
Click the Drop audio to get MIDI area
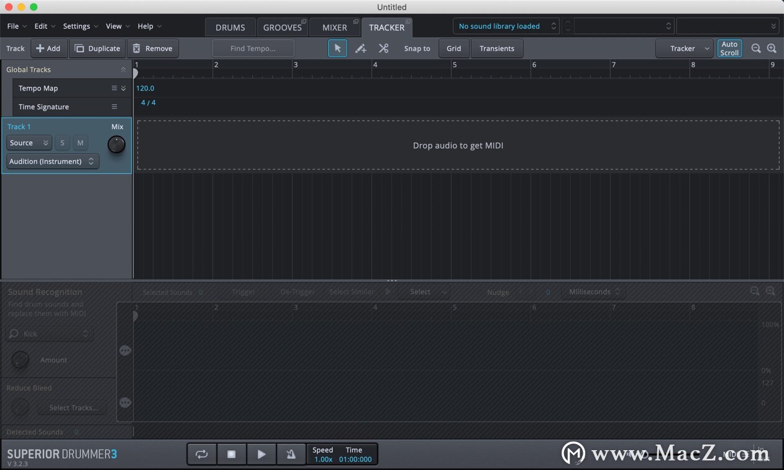coord(458,145)
